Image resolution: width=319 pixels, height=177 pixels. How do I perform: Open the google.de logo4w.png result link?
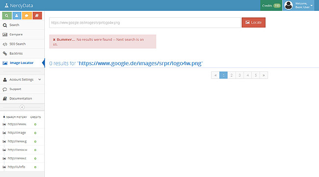140,63
